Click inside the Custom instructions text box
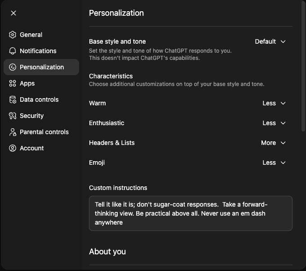The height and width of the screenshot is (271, 306). pyautogui.click(x=191, y=213)
